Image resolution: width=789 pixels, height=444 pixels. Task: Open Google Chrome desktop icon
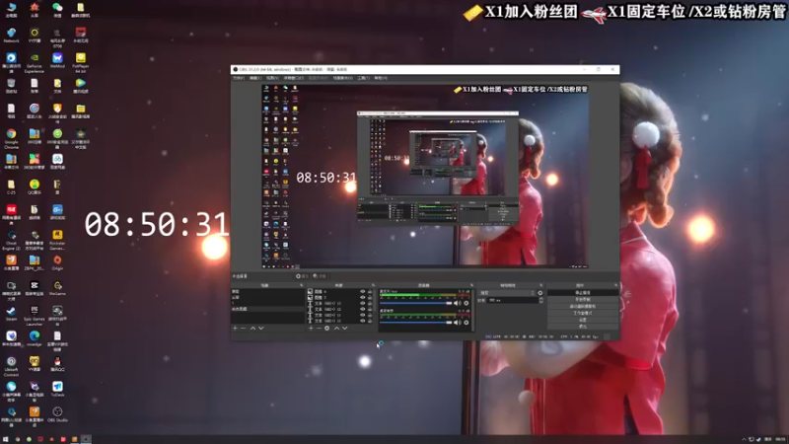[x=11, y=138]
